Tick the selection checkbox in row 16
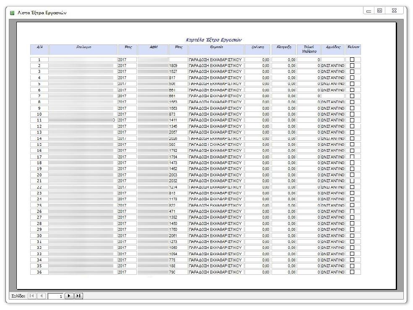This screenshot has height=310, width=413. pos(352,150)
